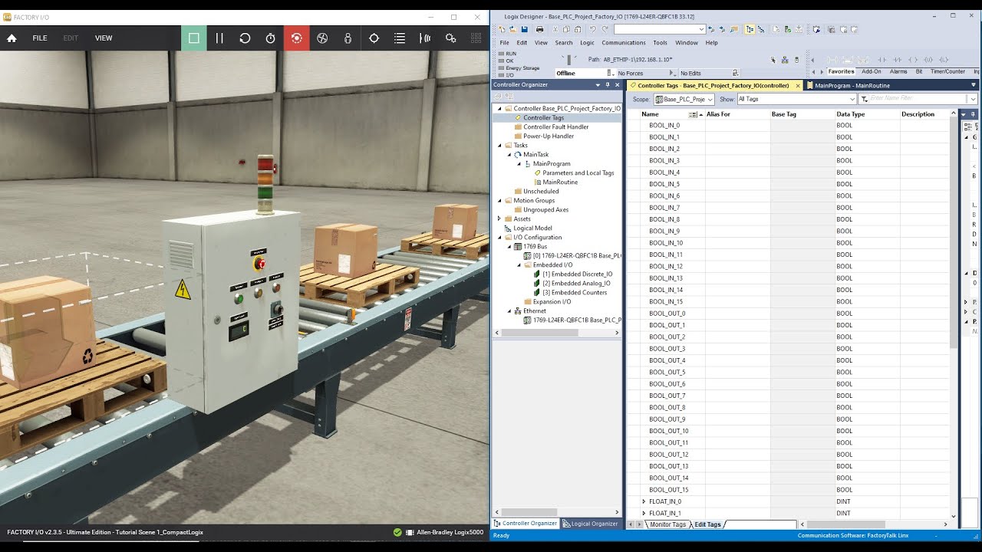
Task: Open the Tools menu in Logix Designer
Action: point(660,43)
